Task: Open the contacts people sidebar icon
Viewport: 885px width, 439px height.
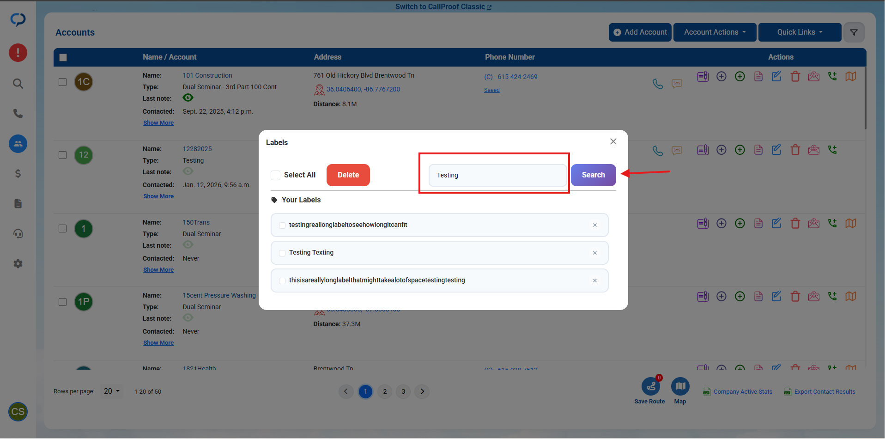Action: click(18, 144)
